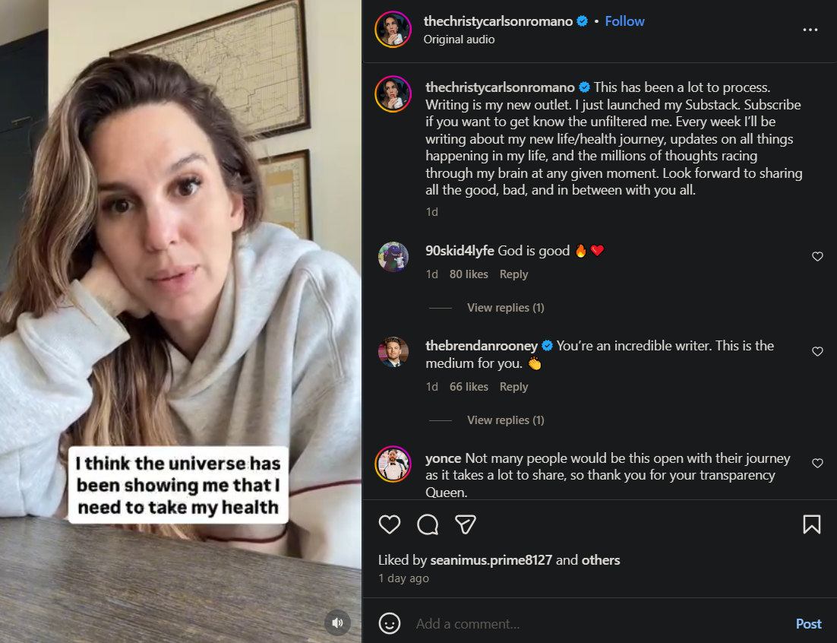
Task: Like the comment by 90skid4lyfe
Action: (x=817, y=257)
